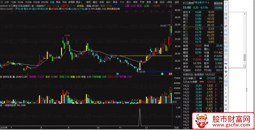This screenshot has height=130, width=255.
Task: Click the up arrow icon in right toolbar
Action: [226, 6]
